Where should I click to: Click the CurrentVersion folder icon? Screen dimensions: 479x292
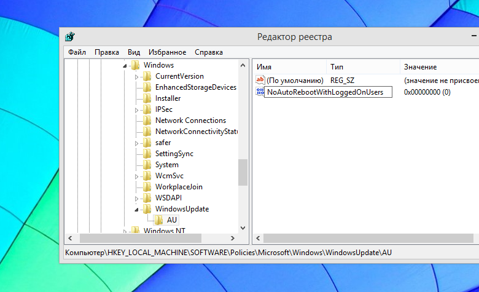point(147,76)
